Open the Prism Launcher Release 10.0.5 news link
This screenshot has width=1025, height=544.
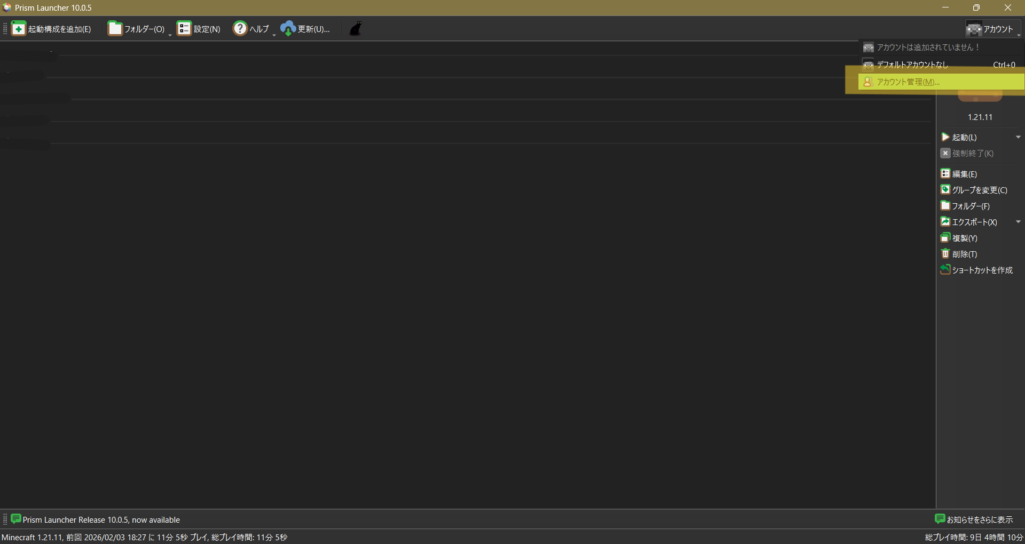(101, 520)
